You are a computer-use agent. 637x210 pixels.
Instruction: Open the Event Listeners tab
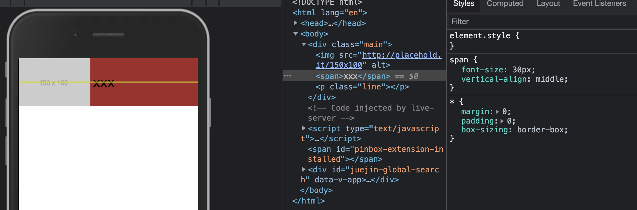(x=599, y=4)
